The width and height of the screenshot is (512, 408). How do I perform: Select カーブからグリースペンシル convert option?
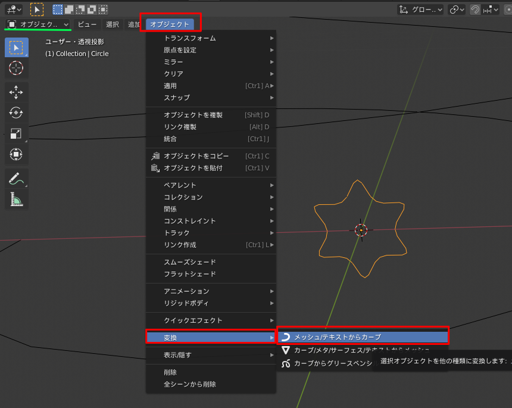coord(326,363)
